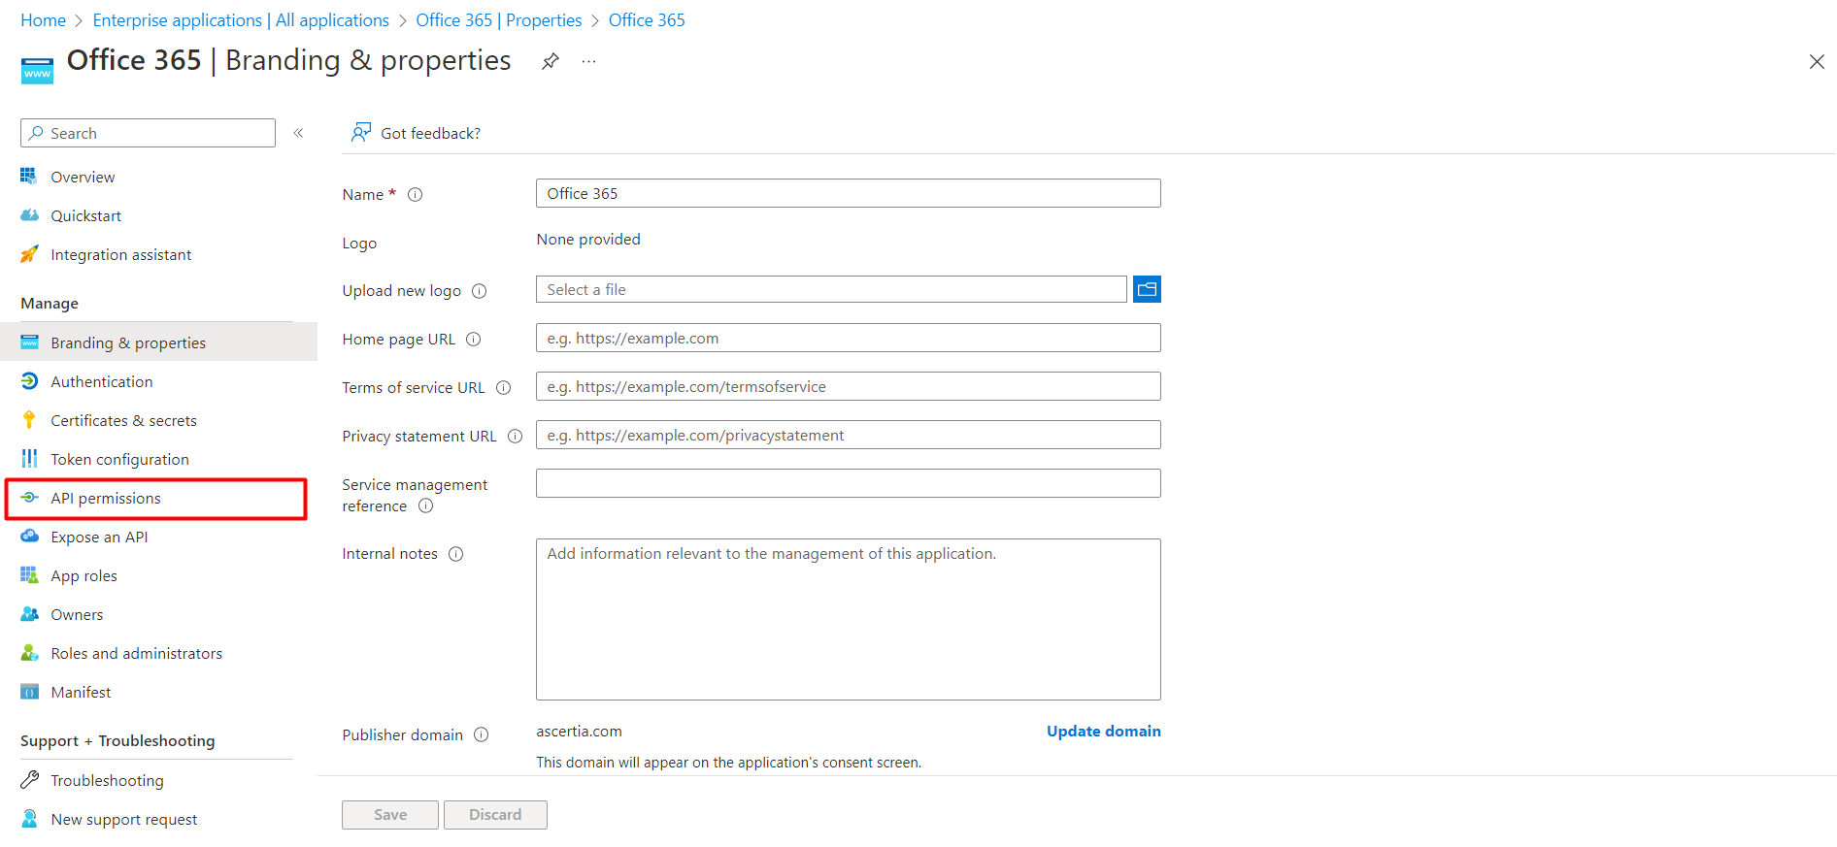
Task: Click the Home page URL field
Action: [849, 338]
